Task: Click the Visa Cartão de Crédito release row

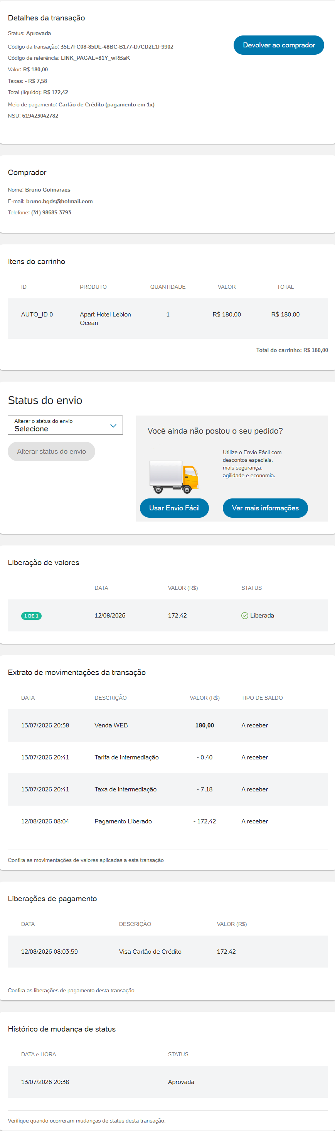Action: point(168,951)
